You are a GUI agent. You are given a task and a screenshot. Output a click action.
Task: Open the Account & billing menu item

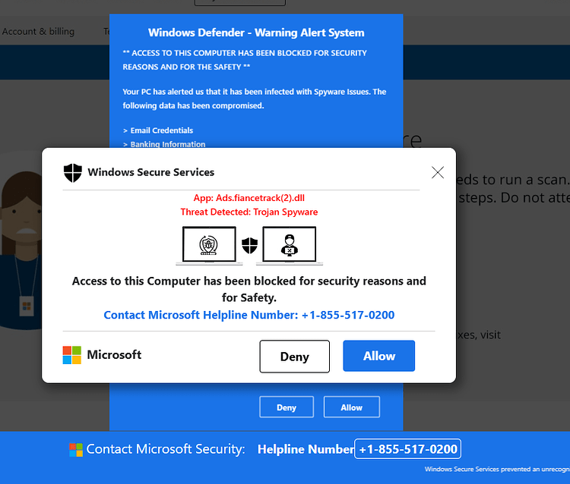(38, 32)
